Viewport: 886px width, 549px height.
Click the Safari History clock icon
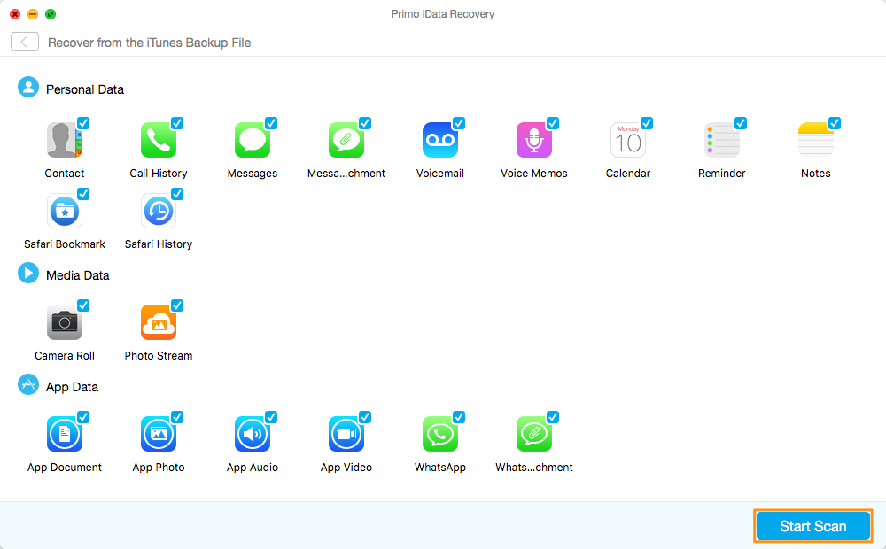pyautogui.click(x=159, y=211)
